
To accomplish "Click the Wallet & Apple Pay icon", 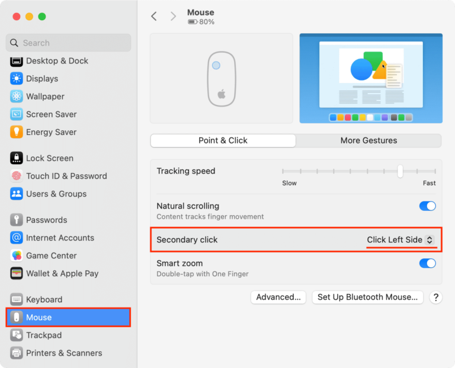I will 17,273.
